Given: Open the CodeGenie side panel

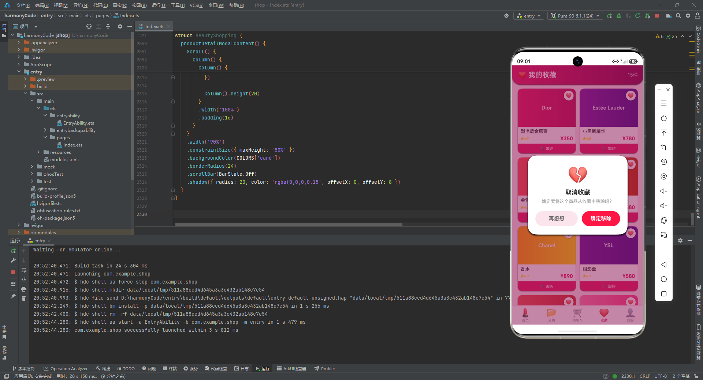Looking at the screenshot, I should (699, 39).
